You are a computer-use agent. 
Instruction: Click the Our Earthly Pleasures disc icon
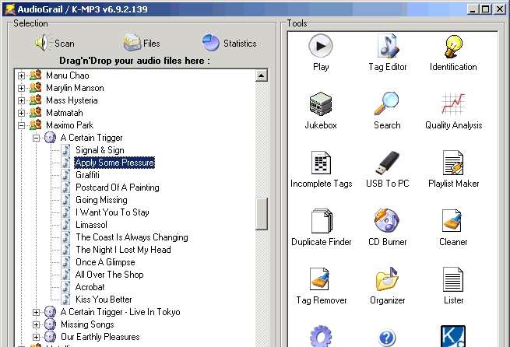[x=50, y=337]
